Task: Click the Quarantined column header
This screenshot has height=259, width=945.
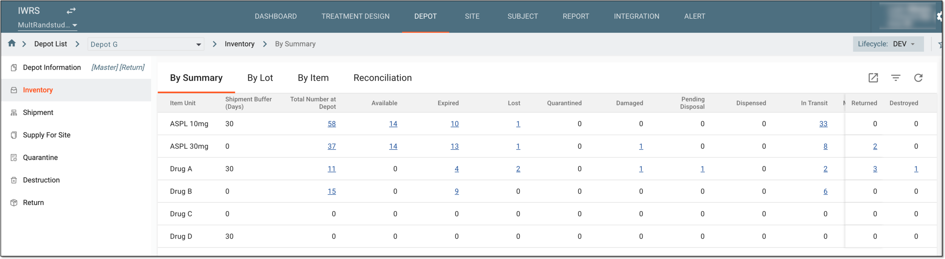Action: click(564, 103)
